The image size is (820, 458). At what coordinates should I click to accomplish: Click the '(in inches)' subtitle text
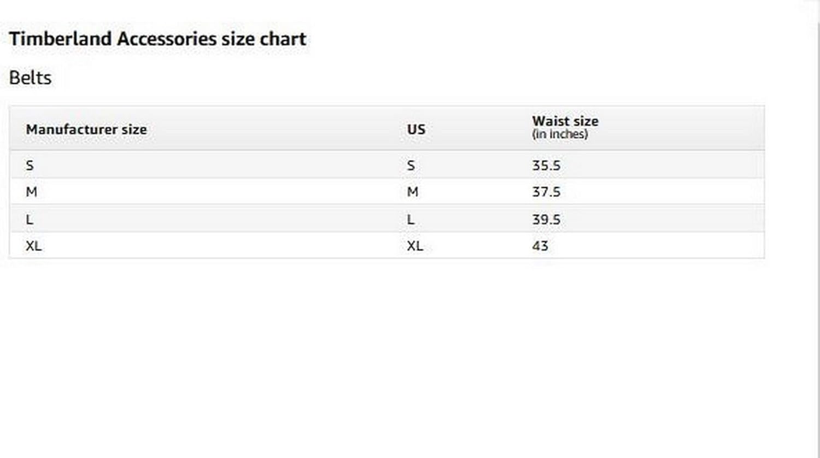point(560,134)
